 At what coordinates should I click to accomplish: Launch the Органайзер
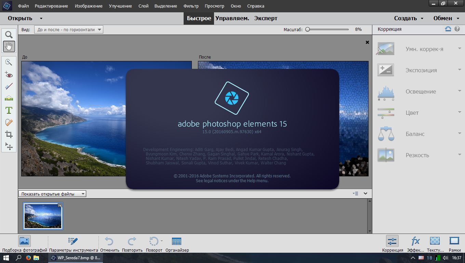pos(177,241)
